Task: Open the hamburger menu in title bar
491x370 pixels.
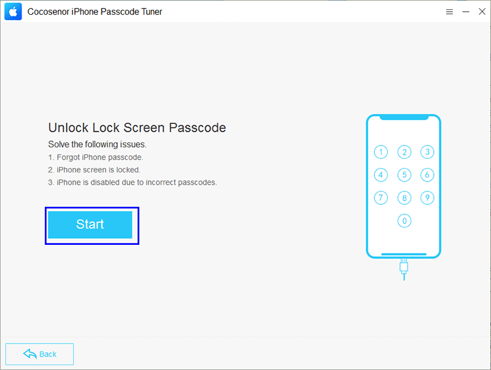Action: pyautogui.click(x=449, y=12)
